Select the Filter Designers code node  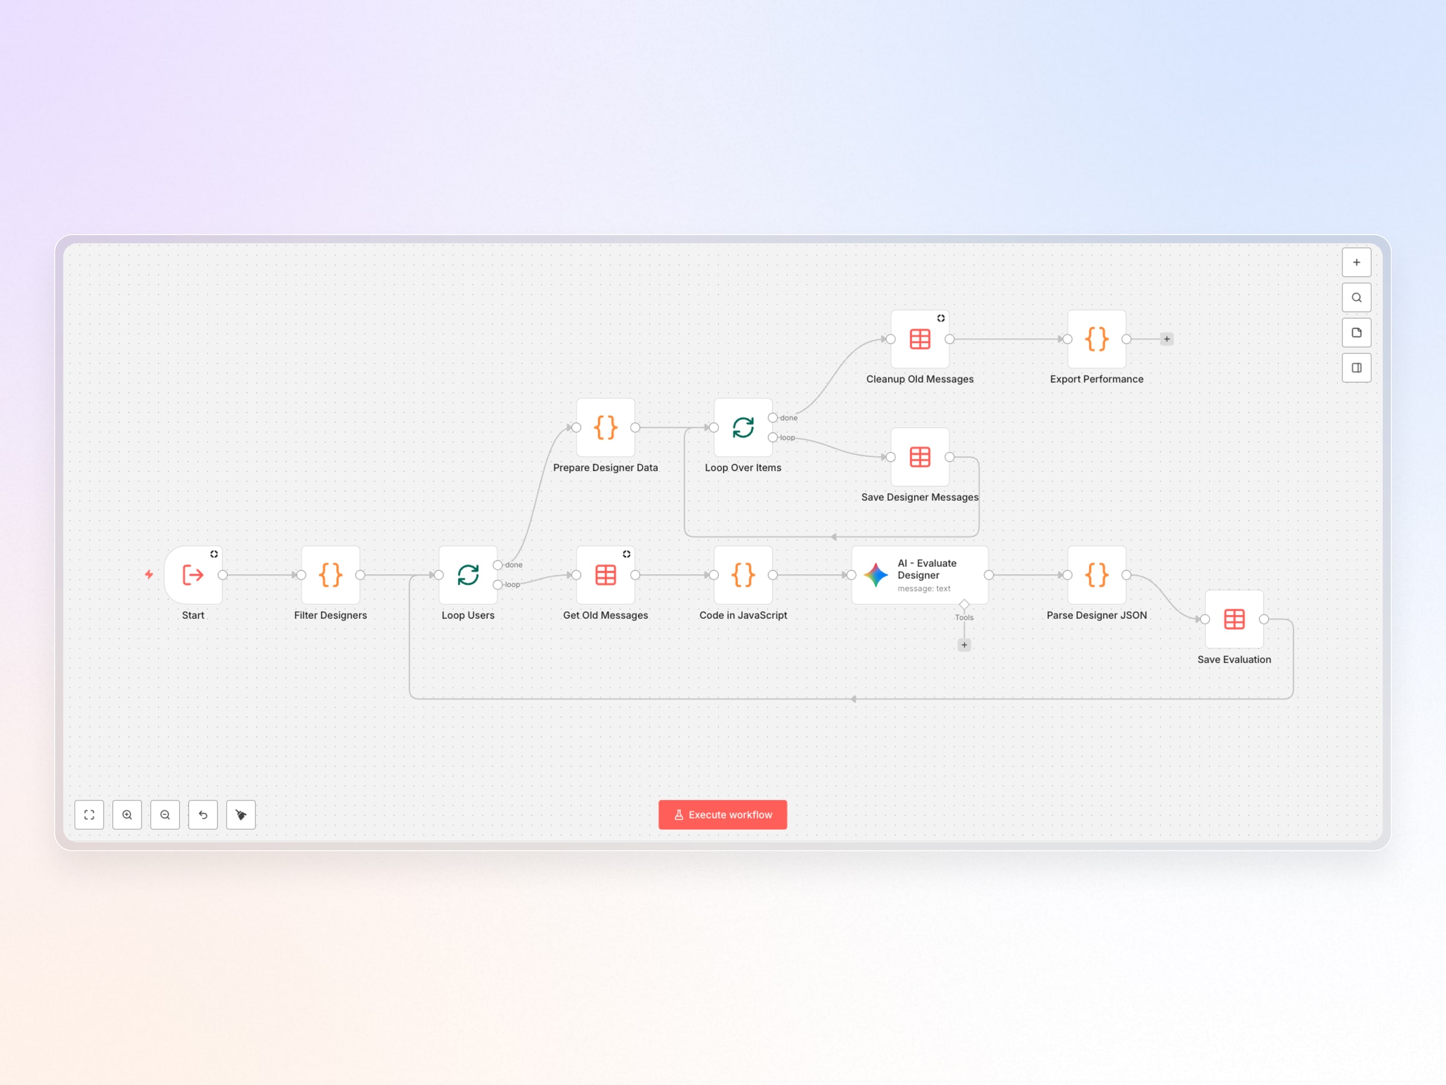[330, 576]
